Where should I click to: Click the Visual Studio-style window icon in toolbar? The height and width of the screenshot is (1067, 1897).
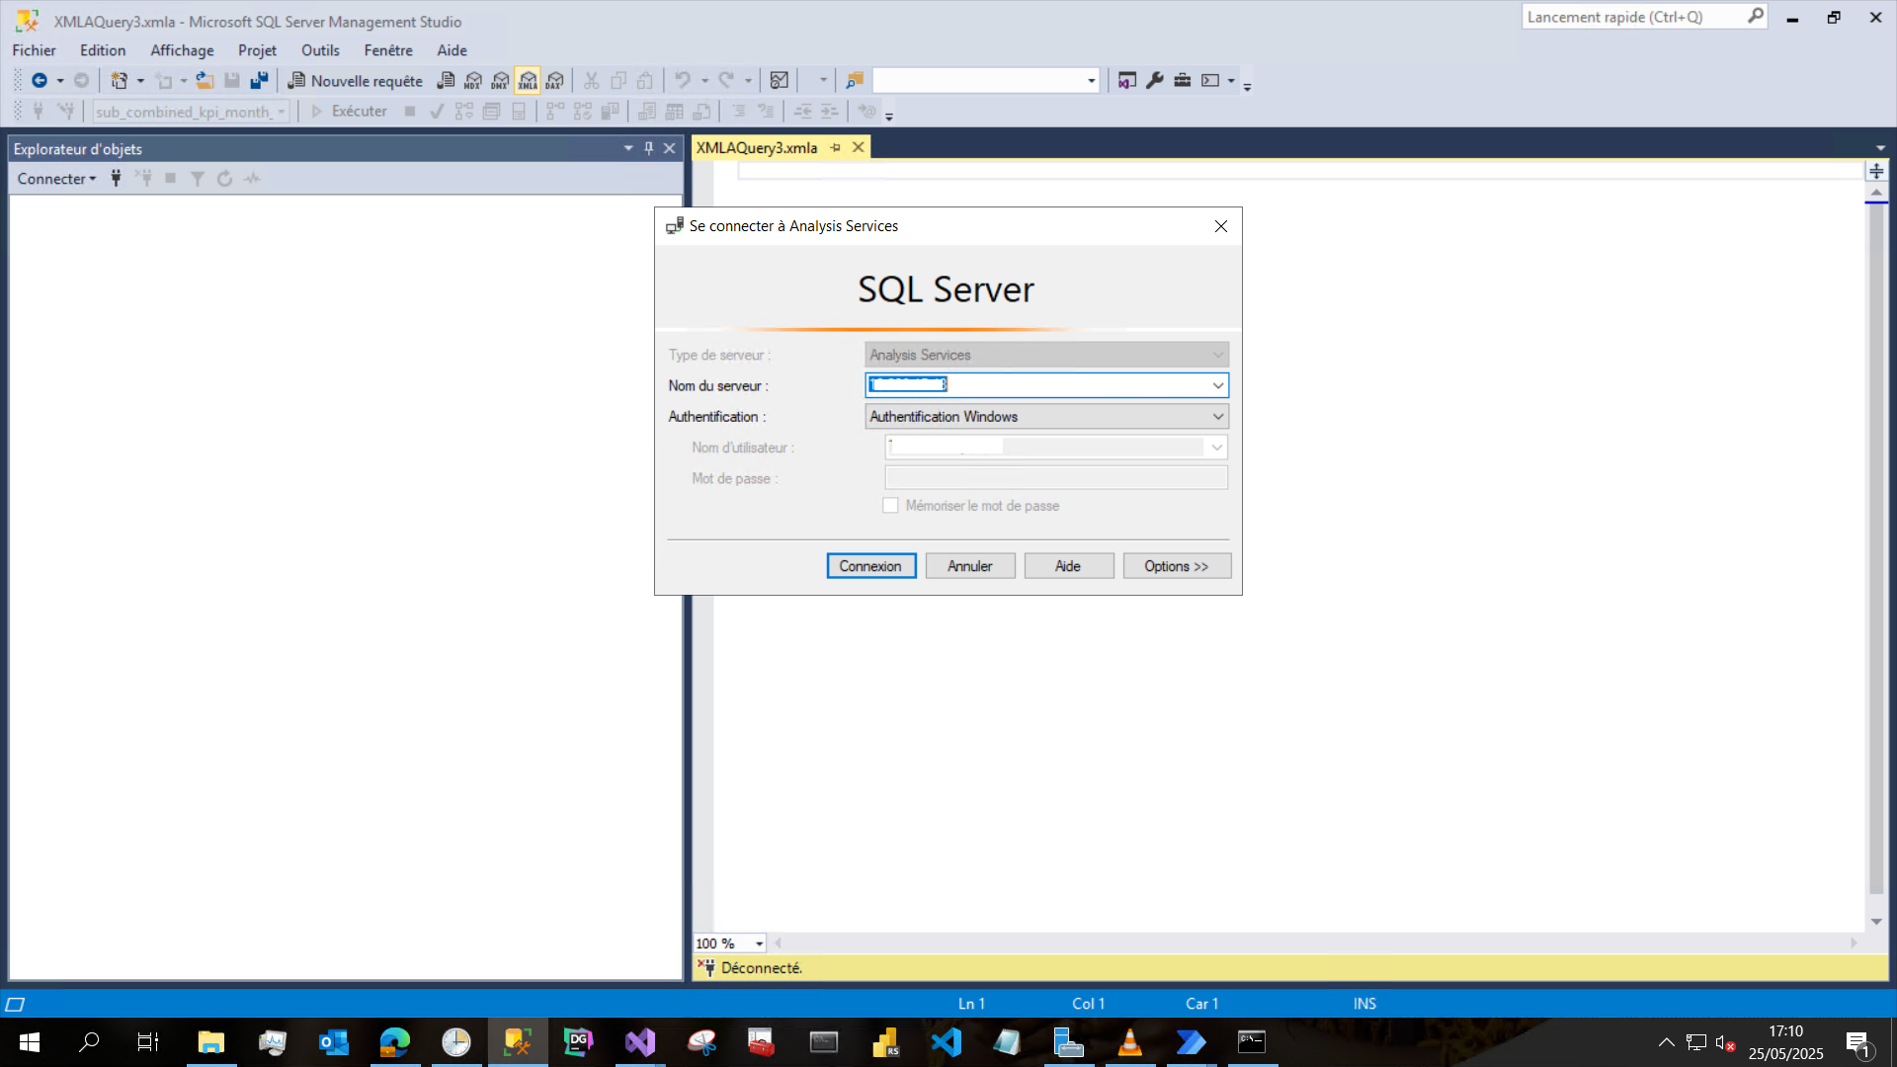[x=1126, y=80]
